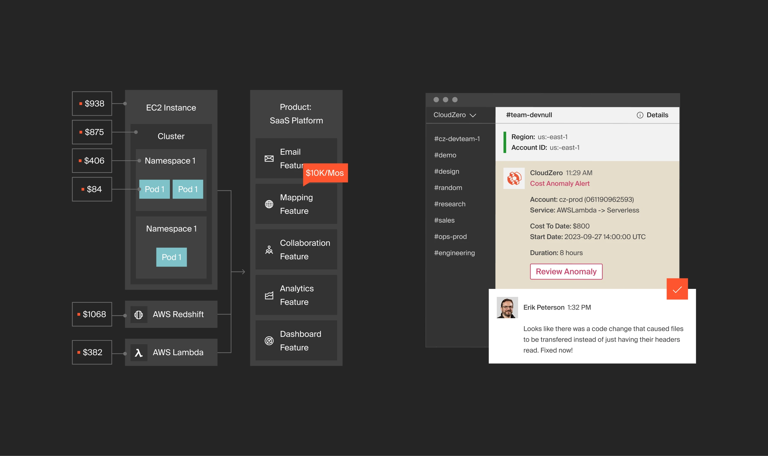This screenshot has height=456, width=768.
Task: Switch to the #engineering channel
Action: point(454,253)
